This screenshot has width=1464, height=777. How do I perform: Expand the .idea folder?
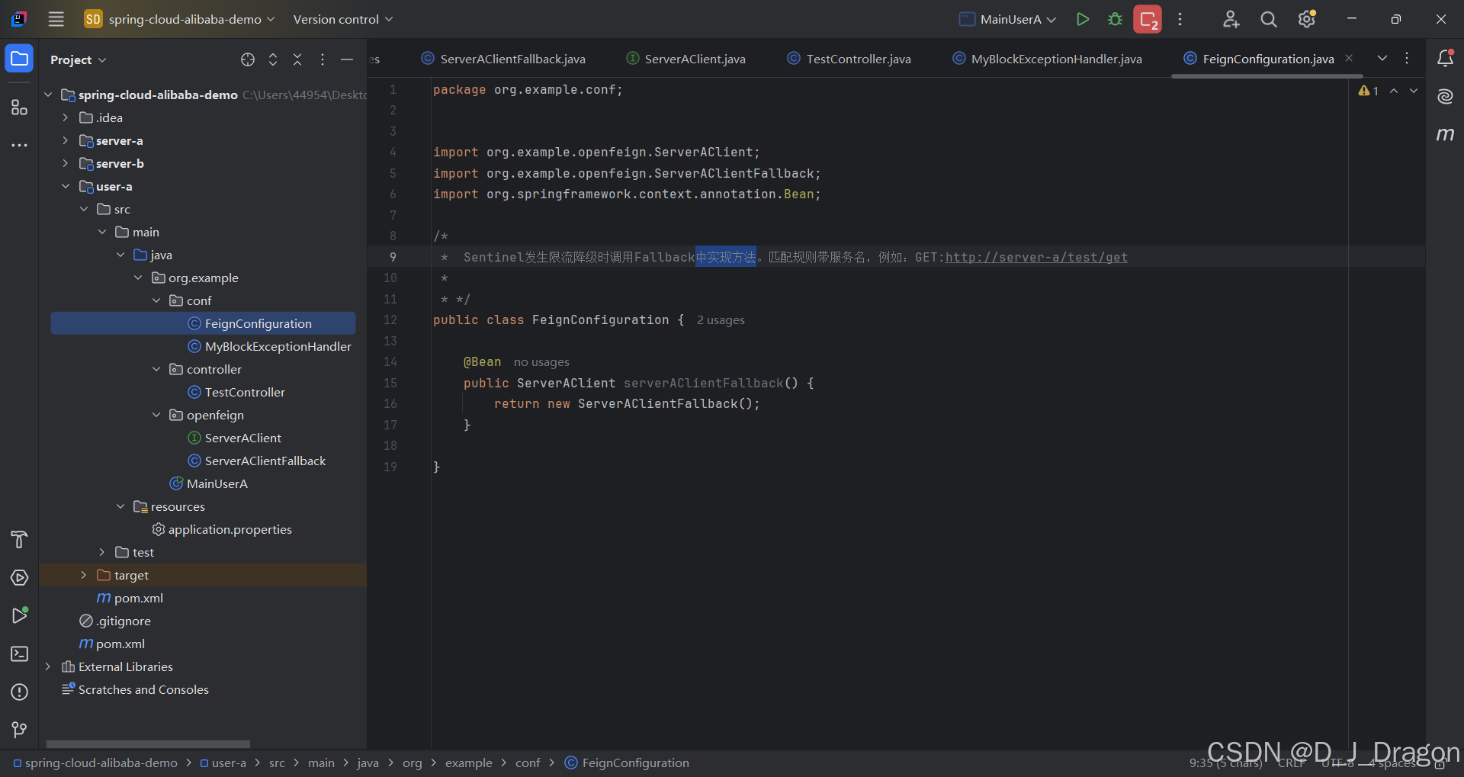click(66, 117)
